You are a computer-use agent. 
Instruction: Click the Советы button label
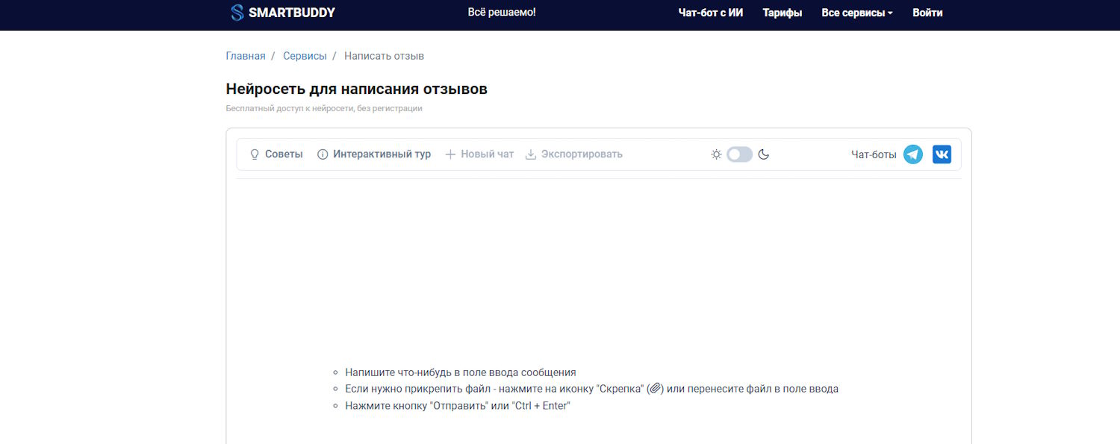pyautogui.click(x=284, y=154)
